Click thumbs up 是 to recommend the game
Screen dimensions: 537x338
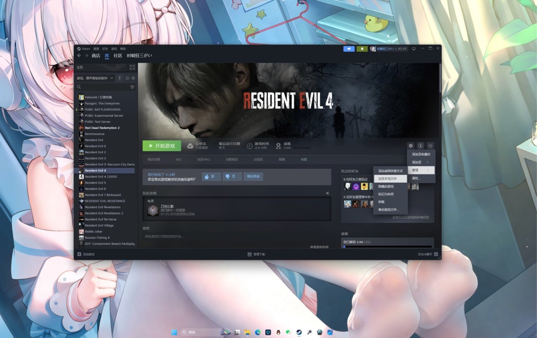(x=211, y=176)
